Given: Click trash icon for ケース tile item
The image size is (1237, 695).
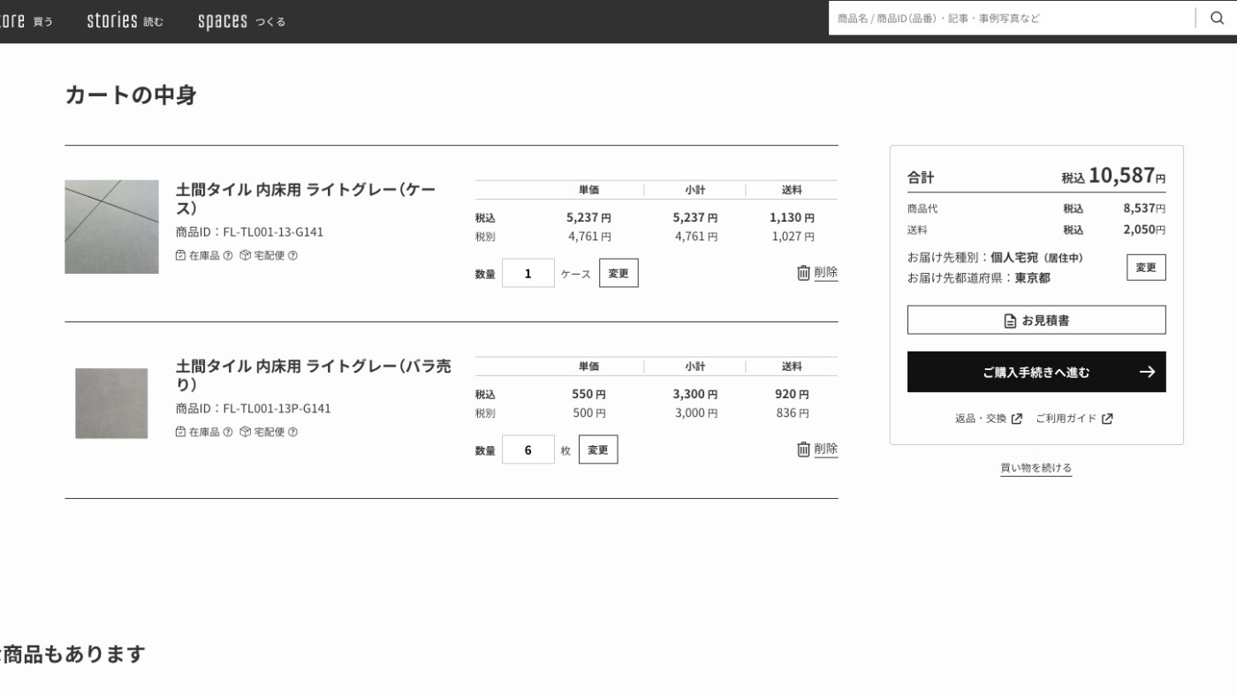Looking at the screenshot, I should [x=803, y=273].
